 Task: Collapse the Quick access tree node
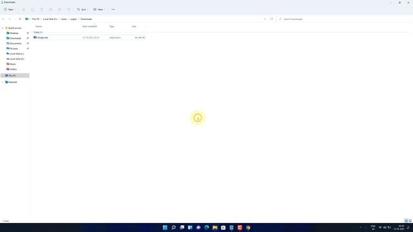pyautogui.click(x=3, y=28)
